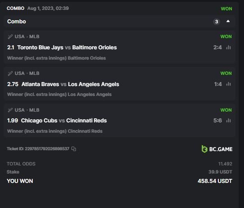Select the Ticket ID number text

point(47,149)
